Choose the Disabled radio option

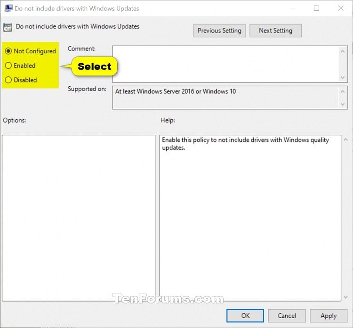[x=21, y=80]
